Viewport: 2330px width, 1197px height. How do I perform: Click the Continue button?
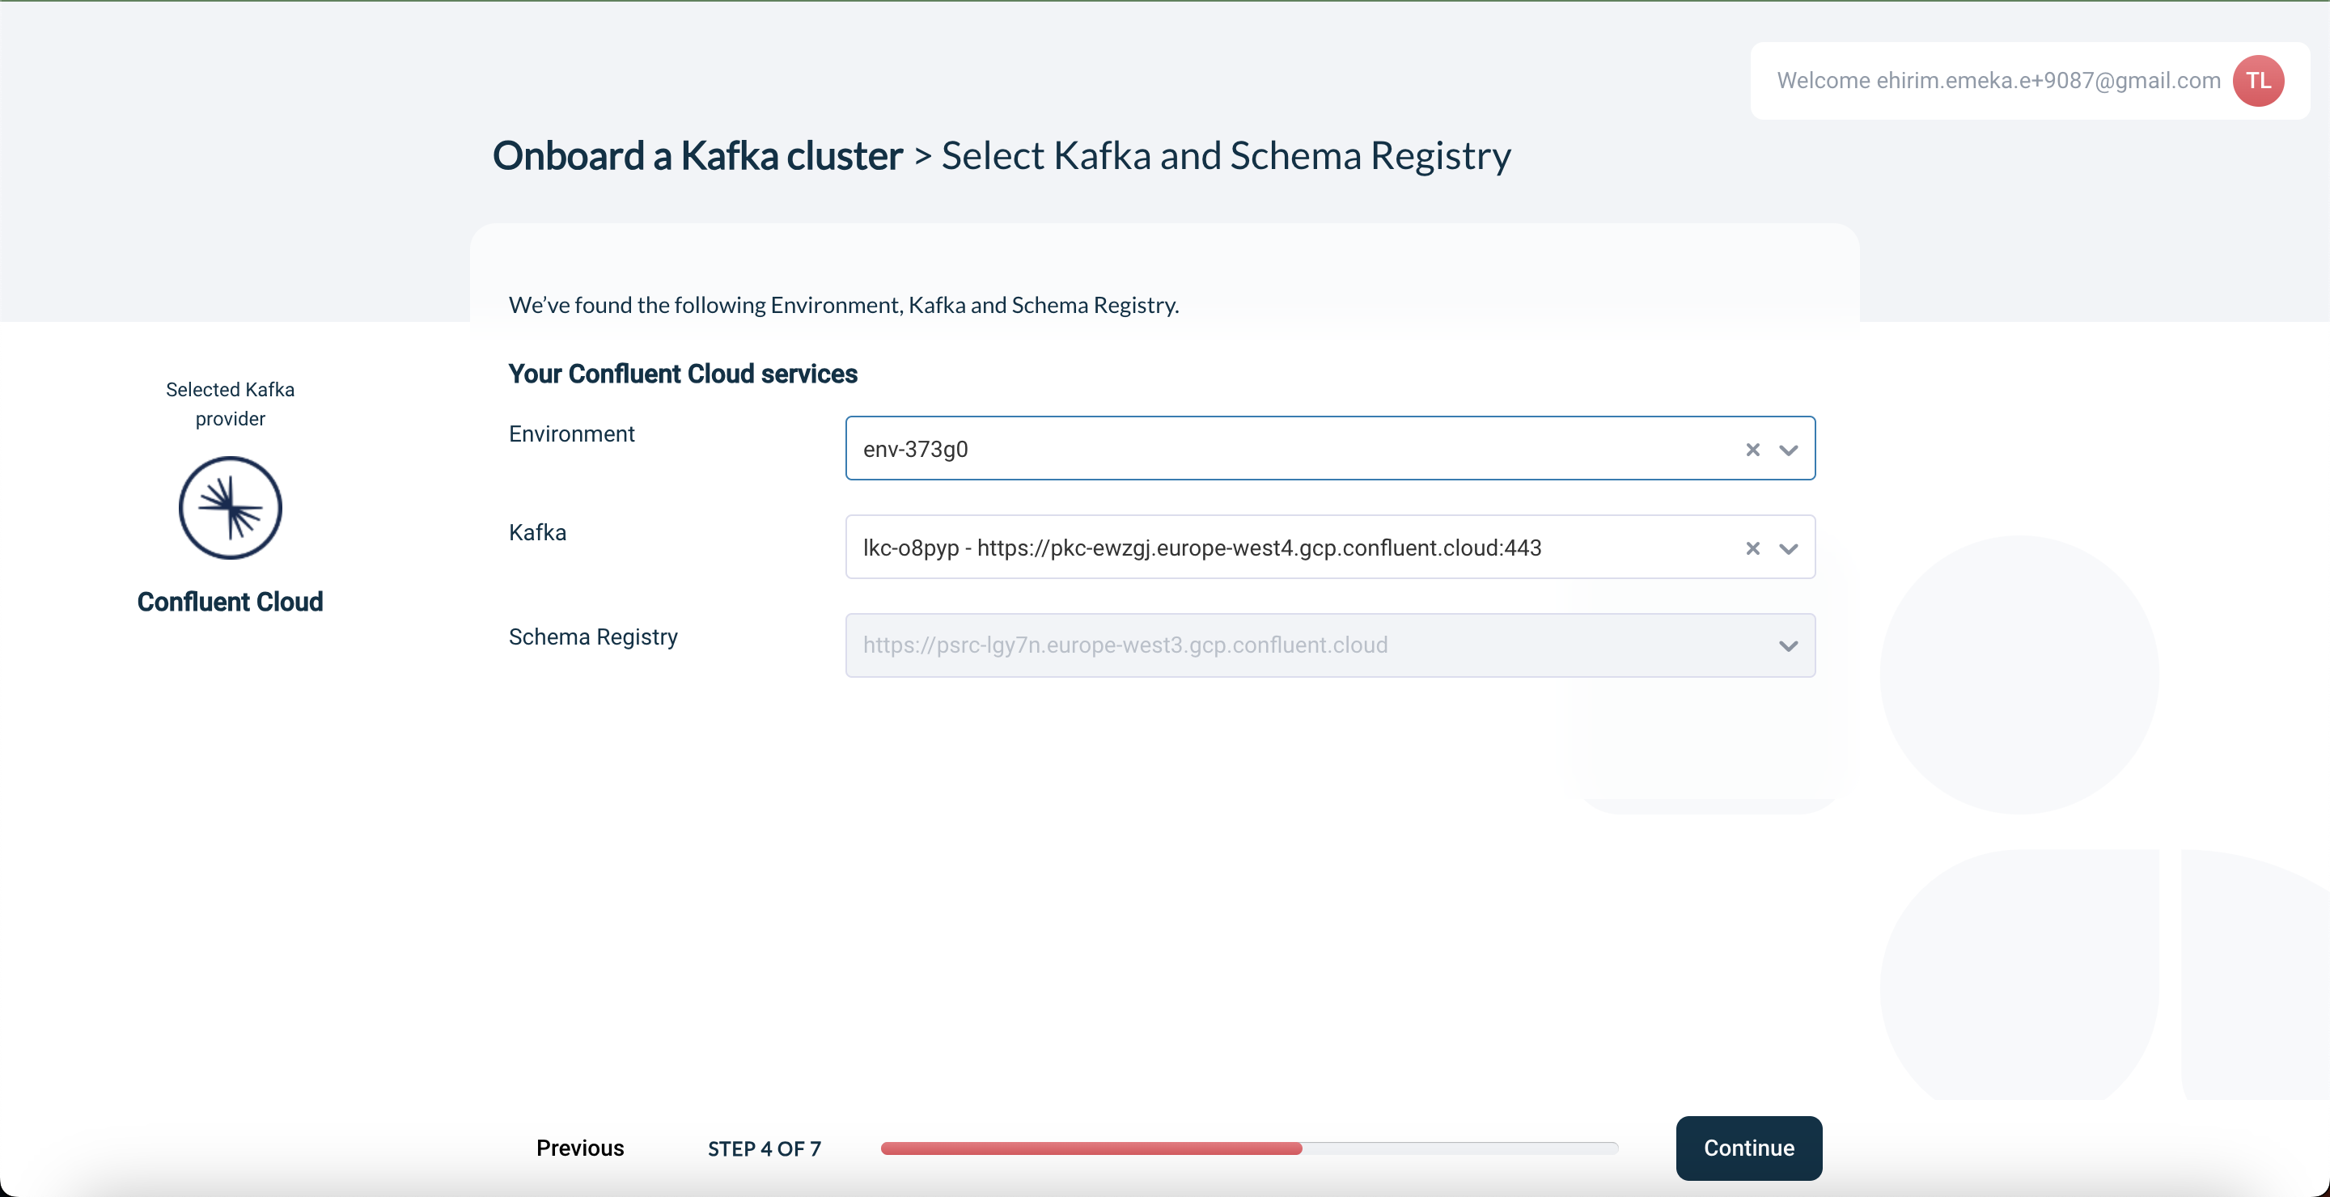pos(1748,1148)
